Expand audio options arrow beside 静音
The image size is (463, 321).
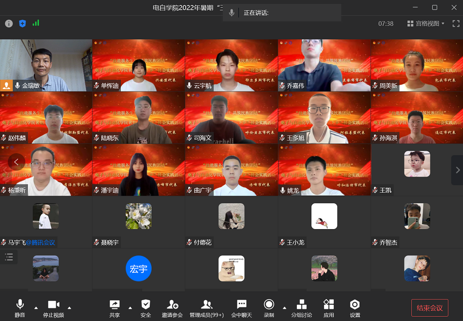click(36, 307)
